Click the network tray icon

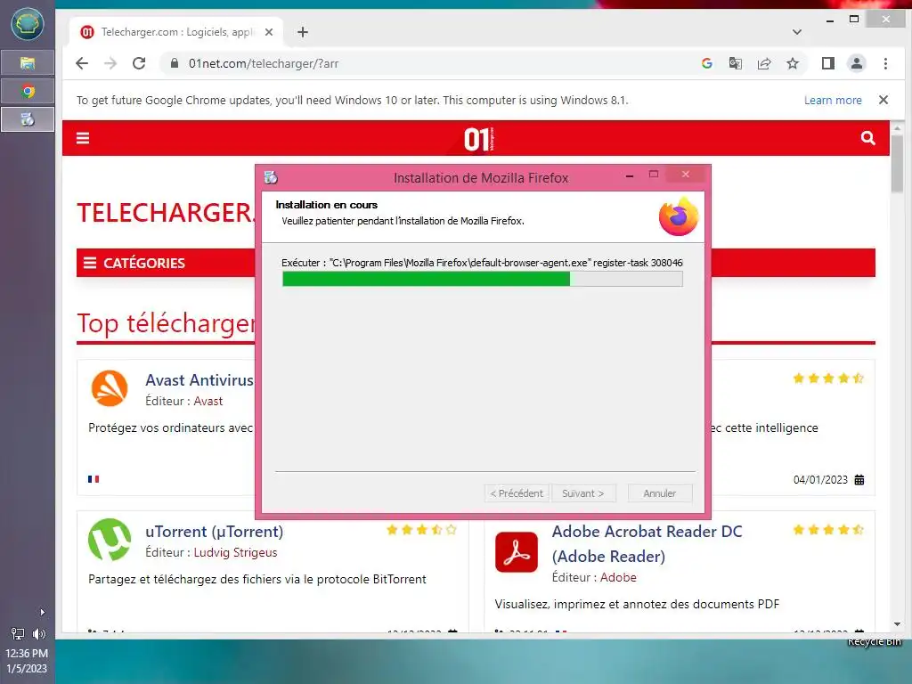[x=18, y=633]
